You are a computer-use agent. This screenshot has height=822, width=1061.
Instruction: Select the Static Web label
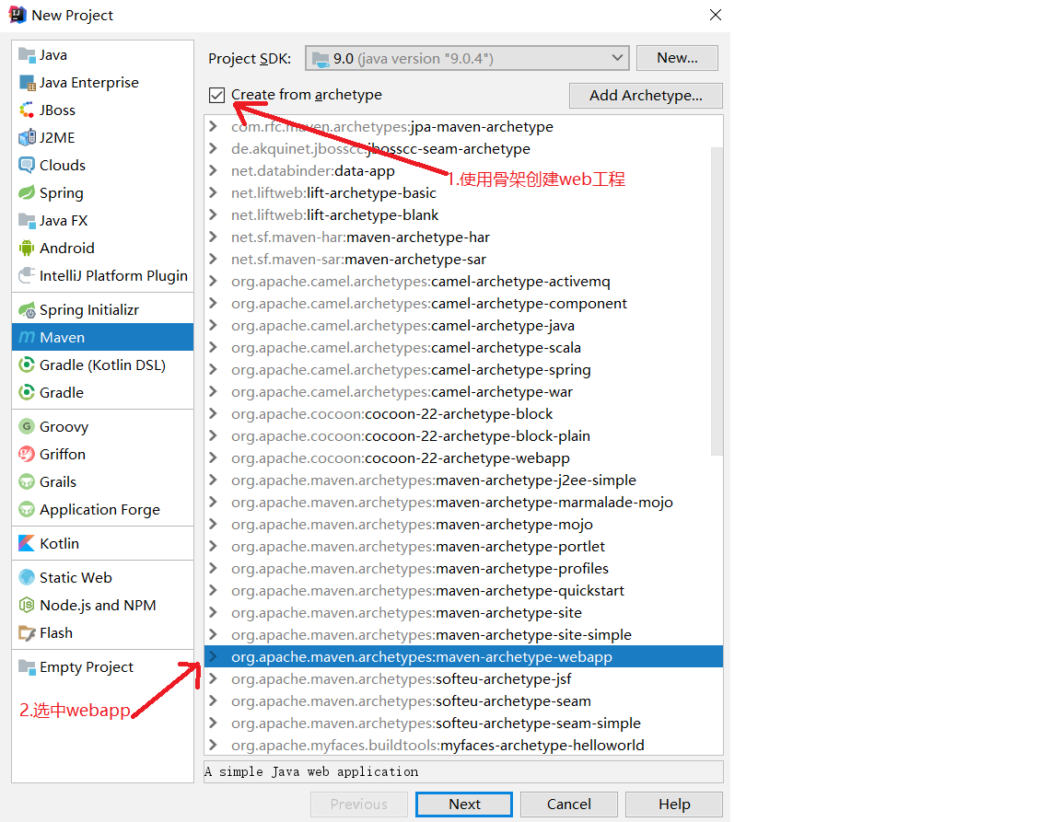76,577
